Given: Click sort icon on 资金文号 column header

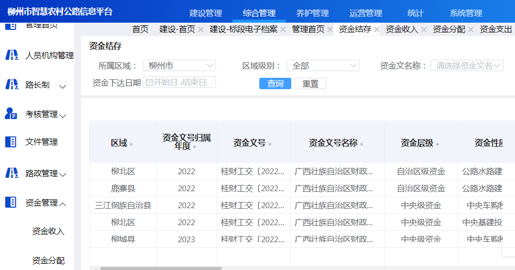Looking at the screenshot, I should [x=270, y=144].
